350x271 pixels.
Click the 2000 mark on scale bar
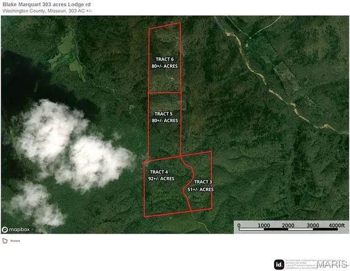(x=288, y=225)
